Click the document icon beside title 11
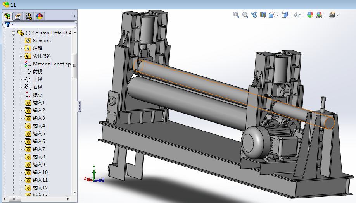356x203 pixels. (6, 5)
